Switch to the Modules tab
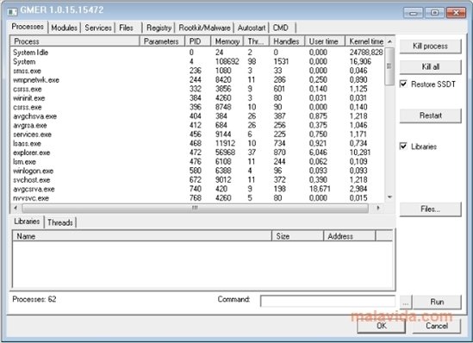 64,28
